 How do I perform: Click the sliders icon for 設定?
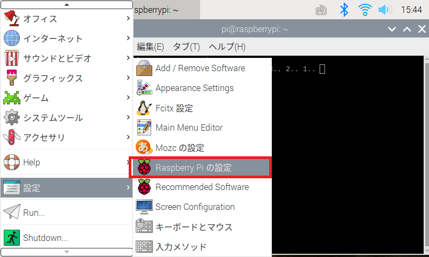(12, 187)
